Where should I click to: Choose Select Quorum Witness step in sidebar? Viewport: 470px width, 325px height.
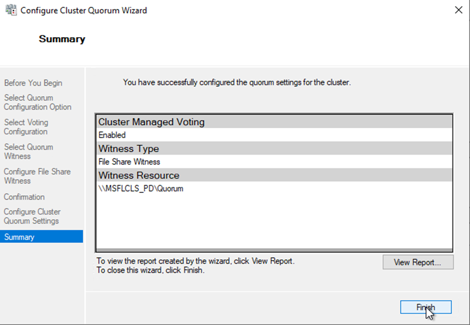point(28,152)
